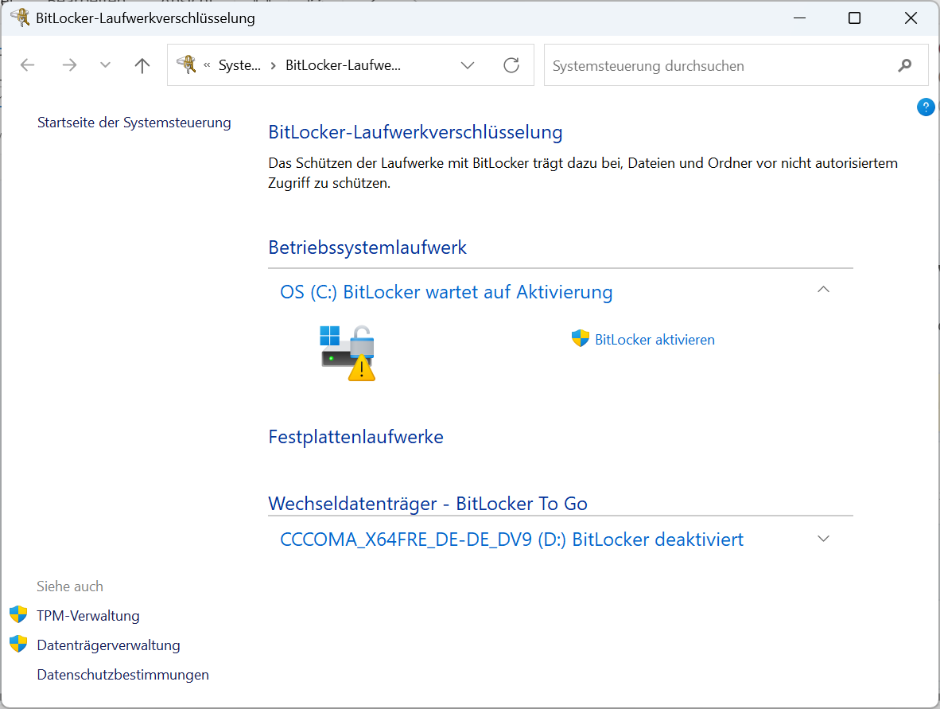The image size is (940, 709).
Task: Open Datenschutzbestimmungen
Action: tap(123, 674)
